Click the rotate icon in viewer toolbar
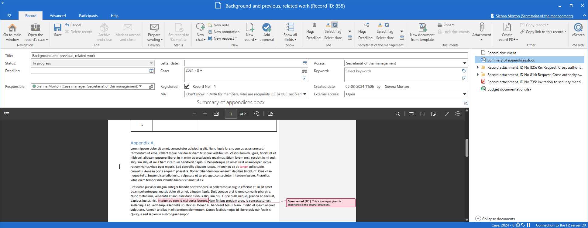 257,114
